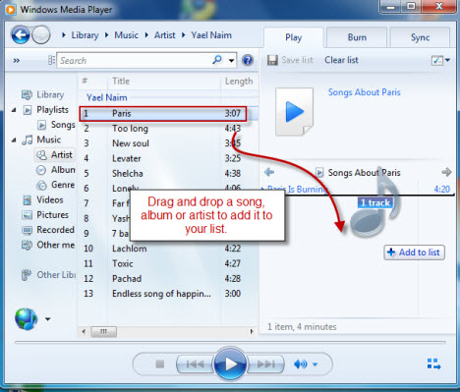Click Yael Naim in the breadcrumb
The image size is (460, 392).
point(211,35)
